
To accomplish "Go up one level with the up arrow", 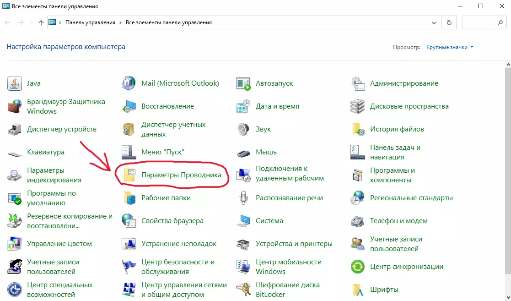I will coord(41,22).
